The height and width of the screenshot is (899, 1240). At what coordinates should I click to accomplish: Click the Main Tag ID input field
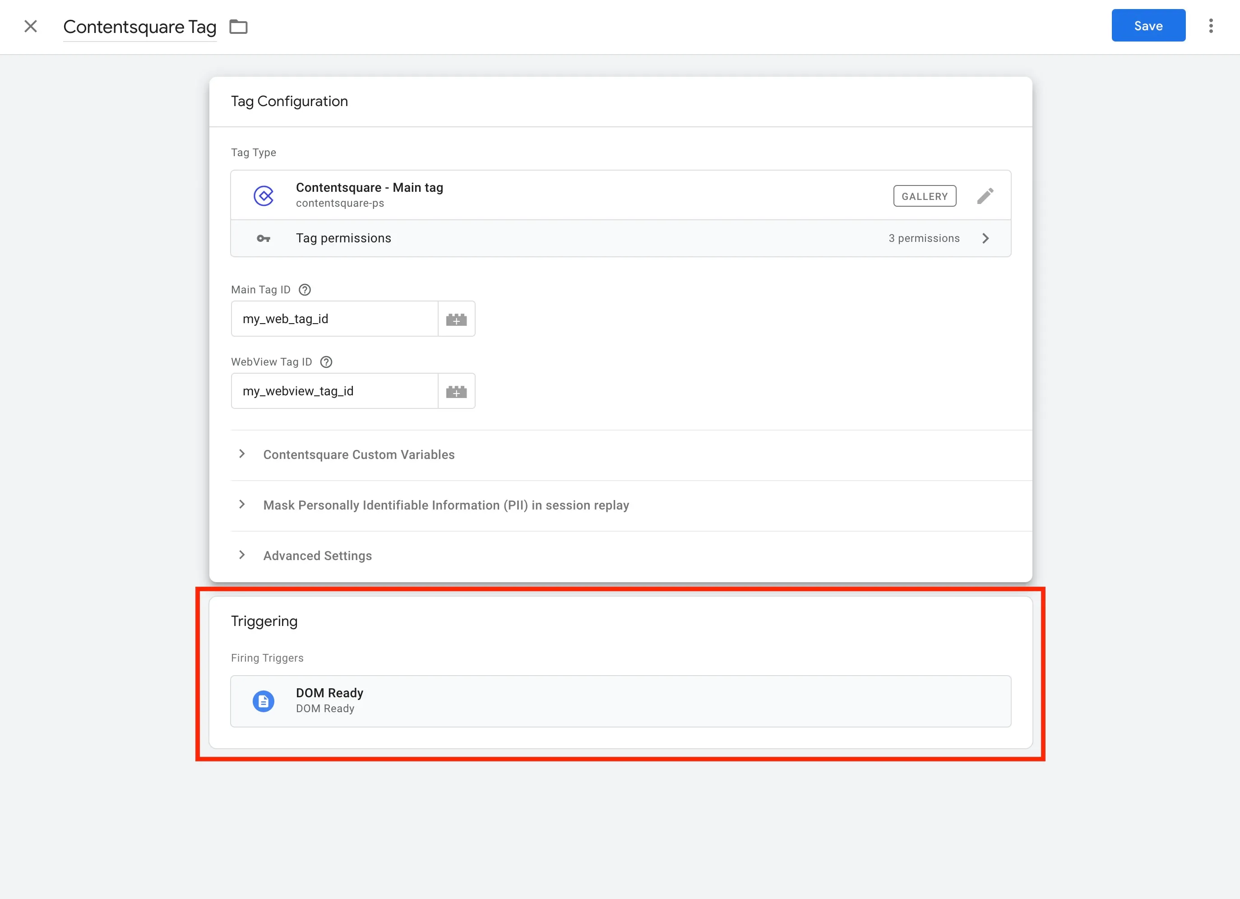(x=334, y=319)
